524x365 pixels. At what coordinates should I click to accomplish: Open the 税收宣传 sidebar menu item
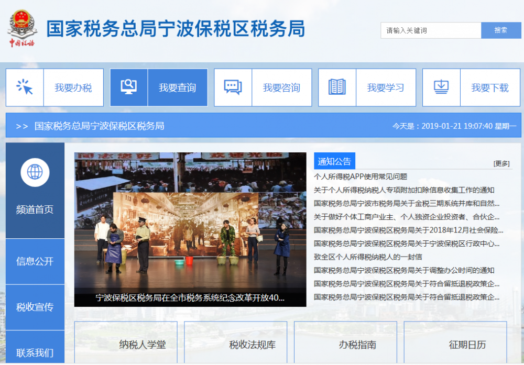coord(35,307)
